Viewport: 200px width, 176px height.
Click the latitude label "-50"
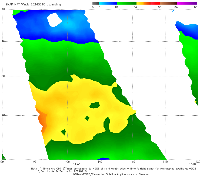tap(2, 76)
